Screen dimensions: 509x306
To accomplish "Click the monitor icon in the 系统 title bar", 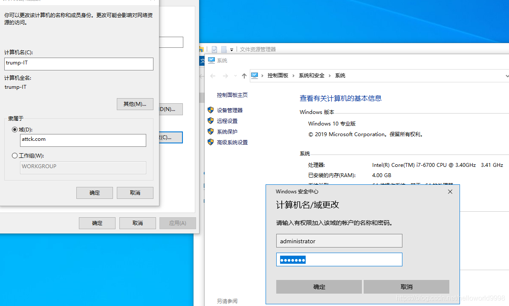I will [x=211, y=60].
